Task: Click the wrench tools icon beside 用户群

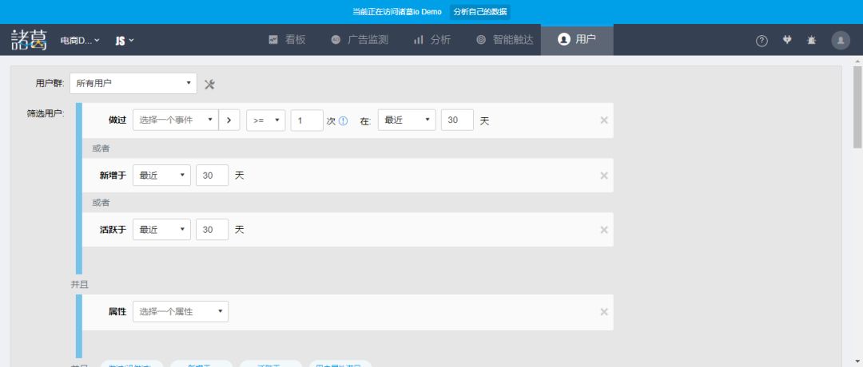Action: pyautogui.click(x=209, y=84)
